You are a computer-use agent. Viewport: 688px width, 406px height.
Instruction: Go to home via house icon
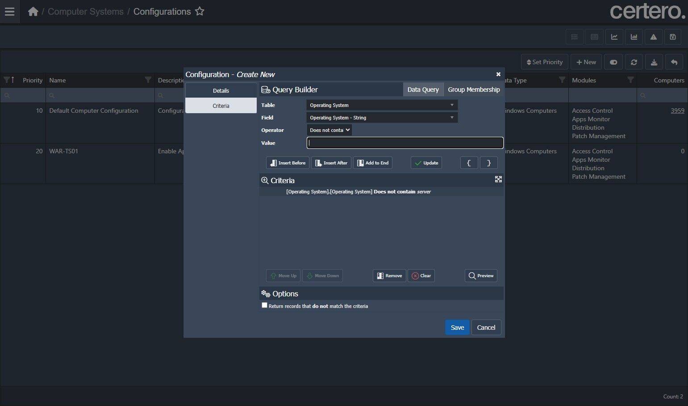(33, 12)
